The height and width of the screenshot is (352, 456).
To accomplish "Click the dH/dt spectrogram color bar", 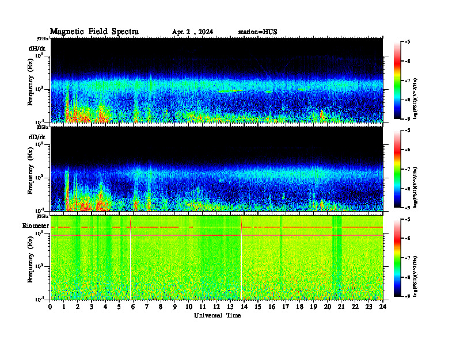I will (397, 81).
